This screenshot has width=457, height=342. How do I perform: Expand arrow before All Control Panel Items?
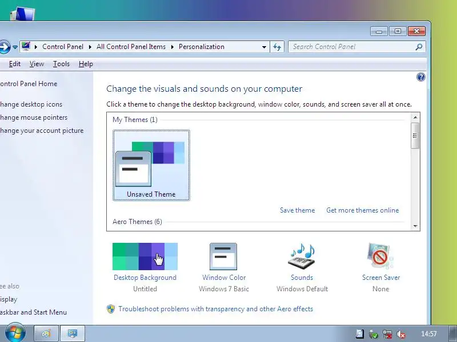point(90,47)
